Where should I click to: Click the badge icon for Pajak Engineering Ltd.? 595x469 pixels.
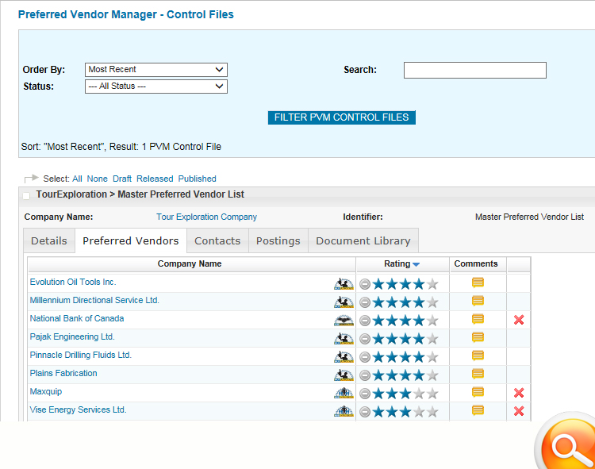(344, 338)
